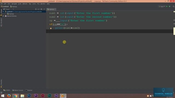
Task: Expand the External Libraries node
Action: click(x=3, y=16)
